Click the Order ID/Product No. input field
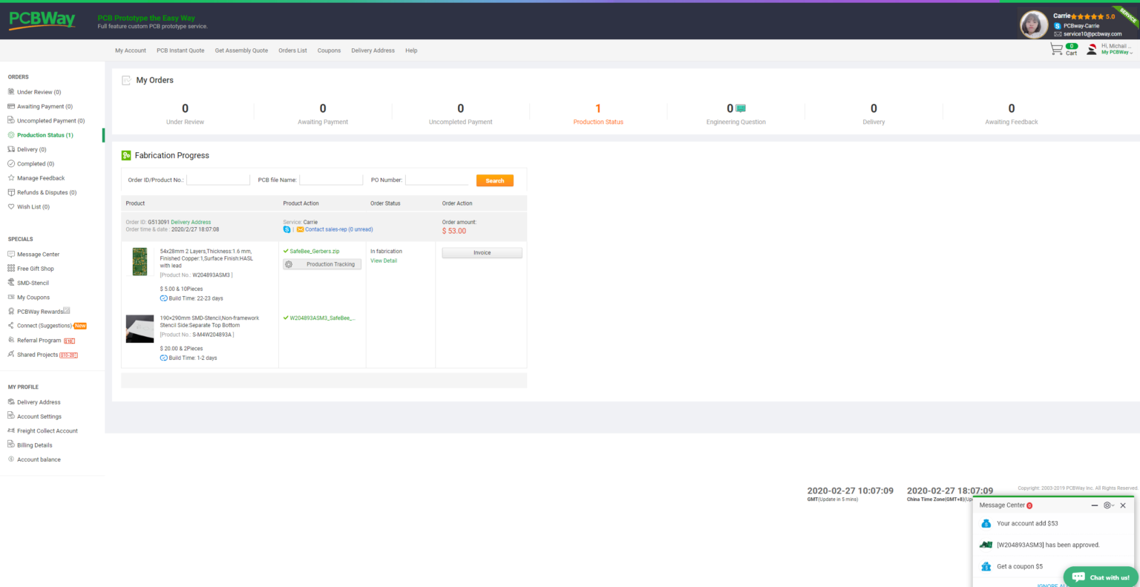This screenshot has width=1140, height=587. pyautogui.click(x=218, y=180)
